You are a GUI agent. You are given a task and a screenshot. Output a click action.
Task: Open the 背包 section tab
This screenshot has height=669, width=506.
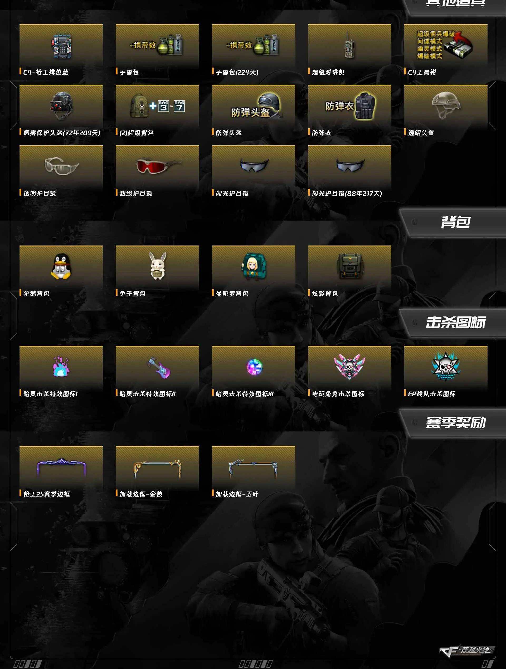(455, 222)
